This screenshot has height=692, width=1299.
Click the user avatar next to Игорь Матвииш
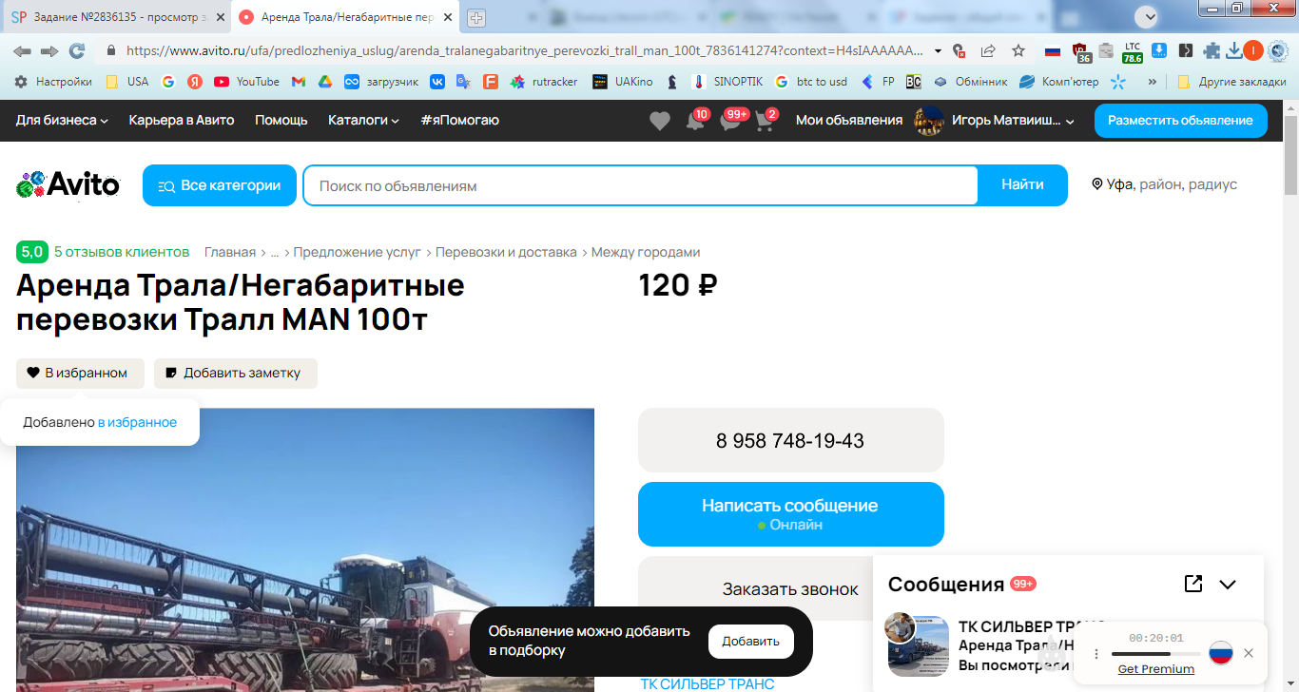(x=928, y=121)
